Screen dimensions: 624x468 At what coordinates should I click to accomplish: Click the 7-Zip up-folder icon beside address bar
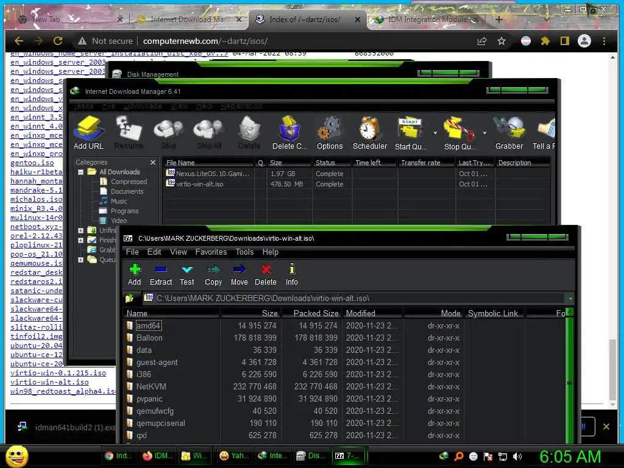(x=130, y=298)
